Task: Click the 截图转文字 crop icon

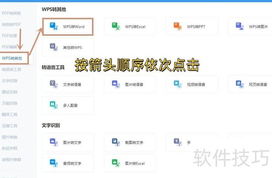Action: (x=116, y=142)
